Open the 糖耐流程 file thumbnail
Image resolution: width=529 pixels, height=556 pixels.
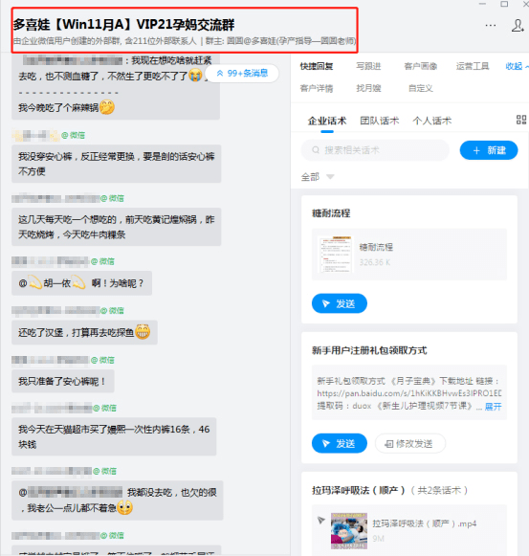click(336, 255)
